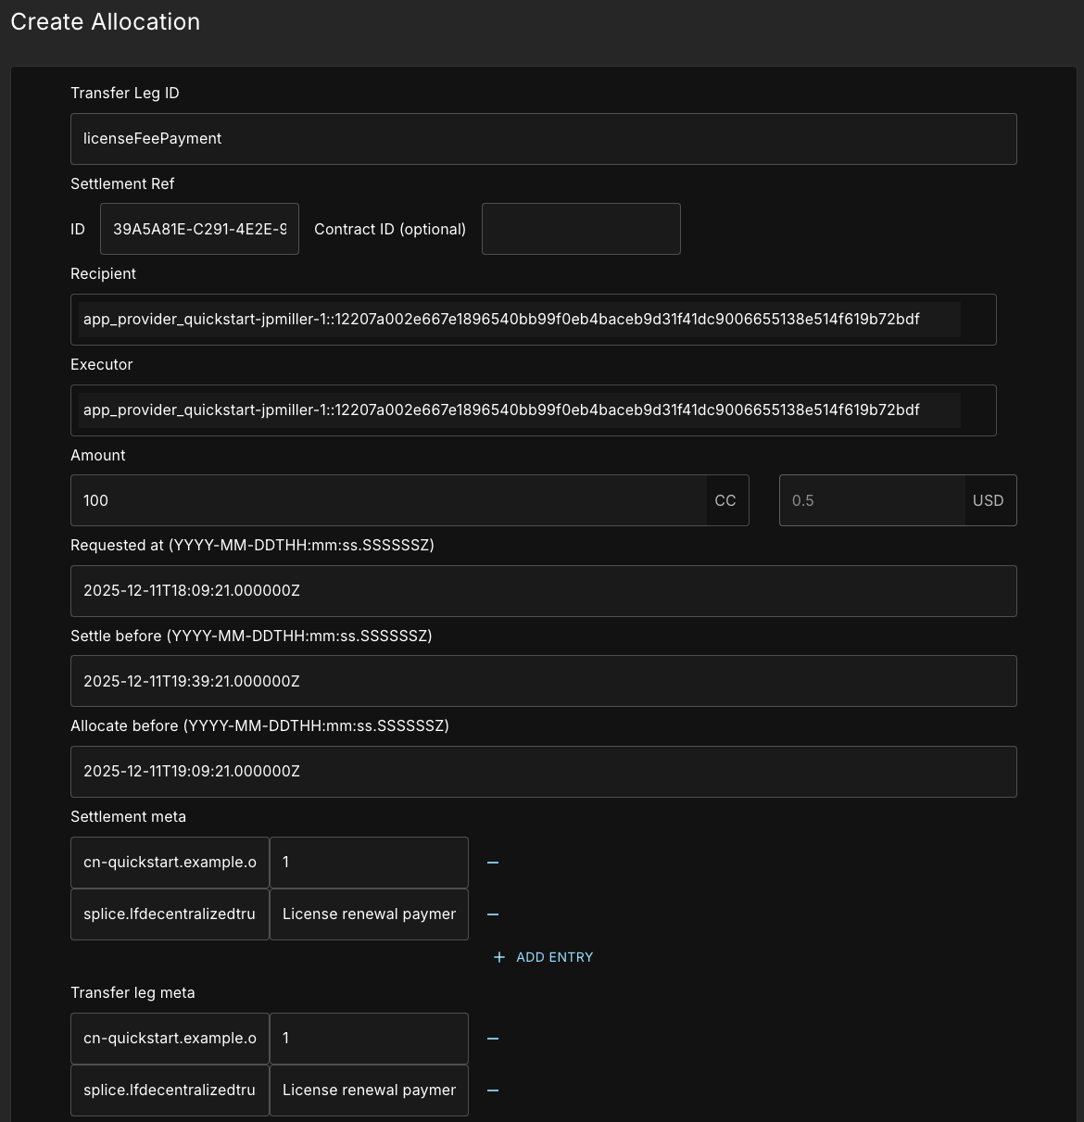This screenshot has width=1084, height=1122.
Task: Select the Settle before timestamp field
Action: click(543, 681)
